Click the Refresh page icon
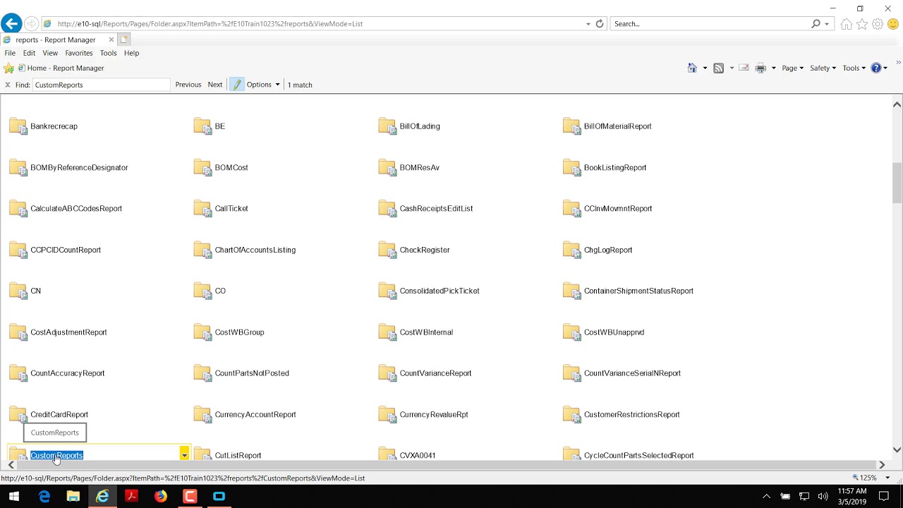 [x=600, y=24]
